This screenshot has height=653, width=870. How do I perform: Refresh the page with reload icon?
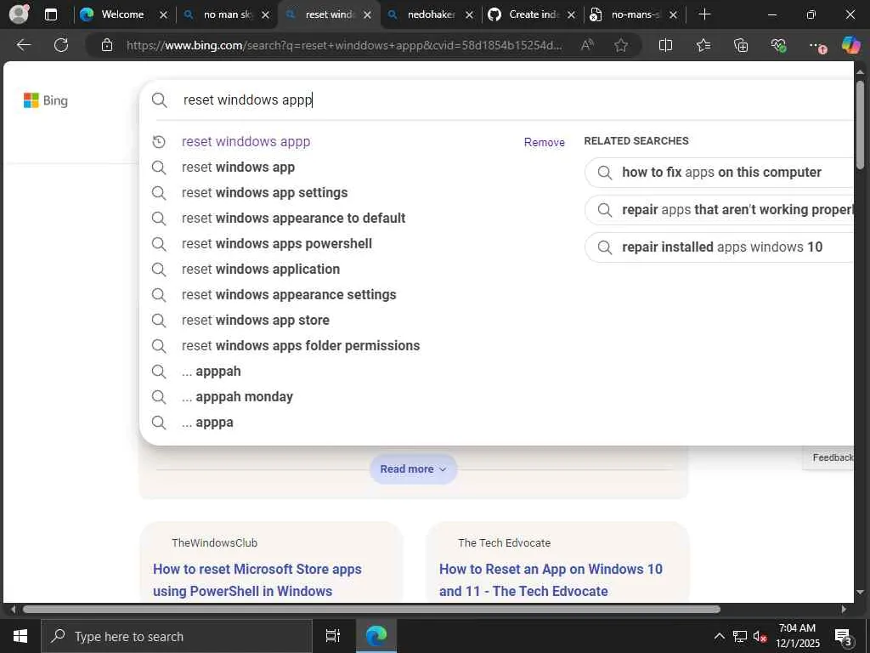click(x=61, y=45)
